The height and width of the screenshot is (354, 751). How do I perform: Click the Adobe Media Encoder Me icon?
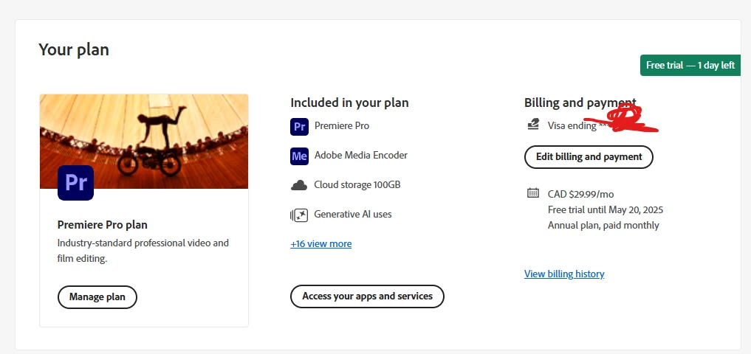pyautogui.click(x=299, y=156)
